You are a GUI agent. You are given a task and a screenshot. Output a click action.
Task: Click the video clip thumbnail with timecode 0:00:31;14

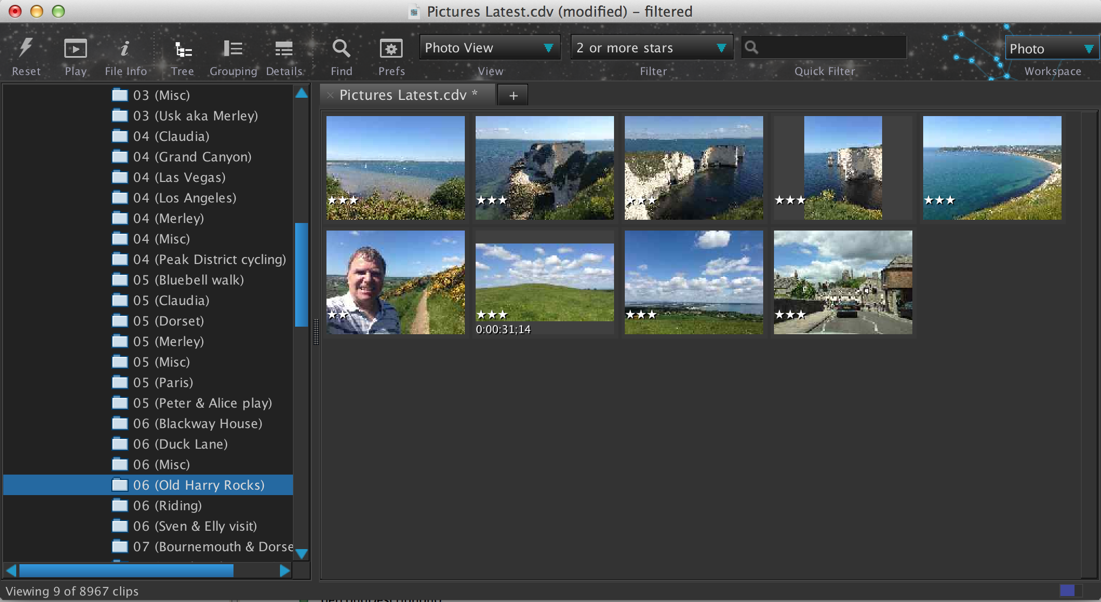pyautogui.click(x=544, y=282)
